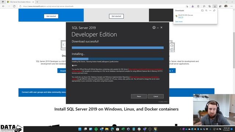Open Favorites star icon in toolbar
The height and width of the screenshot is (132, 235).
204,6
